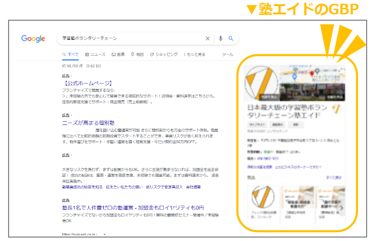The width and height of the screenshot is (372, 241).
Task: Click the 約 98,700 件 result count text
Action: coord(73,66)
